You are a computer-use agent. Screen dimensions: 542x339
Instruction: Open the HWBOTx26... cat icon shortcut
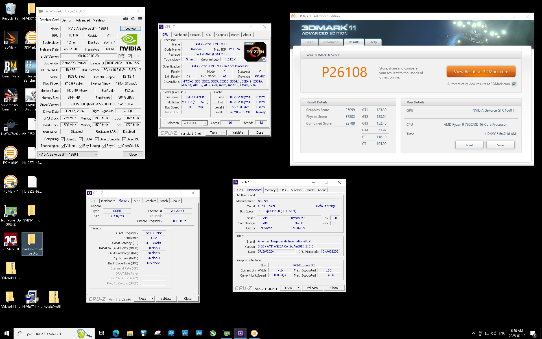click(x=11, y=127)
